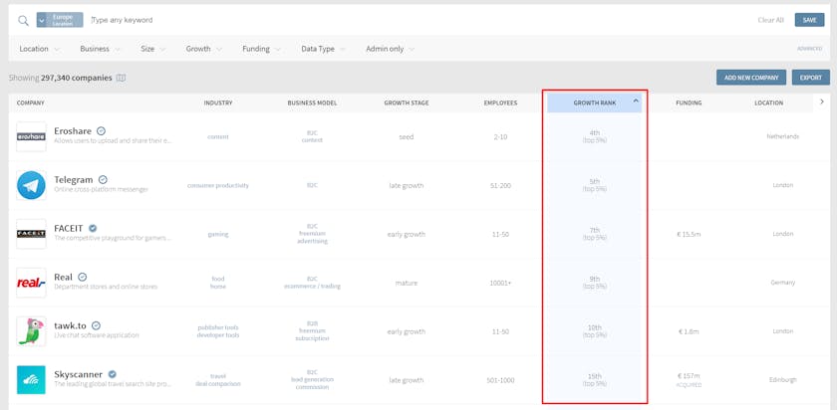The height and width of the screenshot is (410, 837).
Task: Click the search magnifier icon
Action: coord(24,20)
